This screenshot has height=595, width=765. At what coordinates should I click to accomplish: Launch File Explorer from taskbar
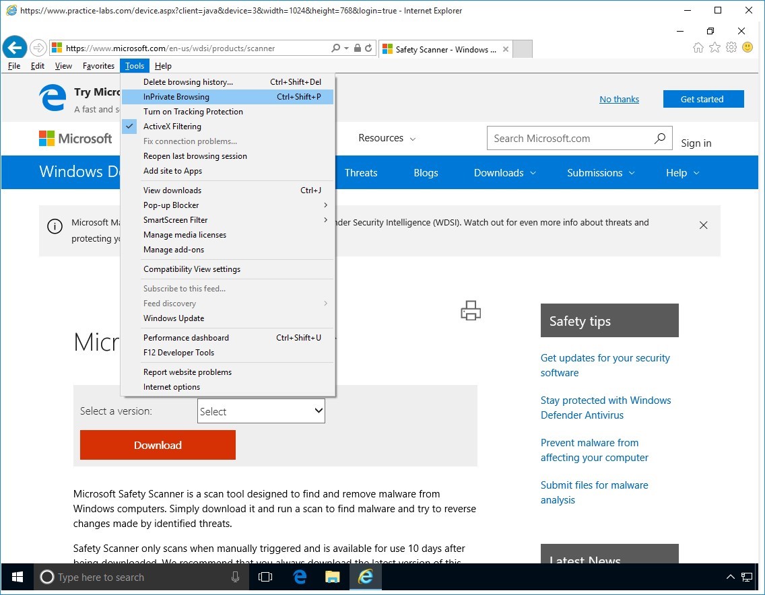click(x=332, y=577)
